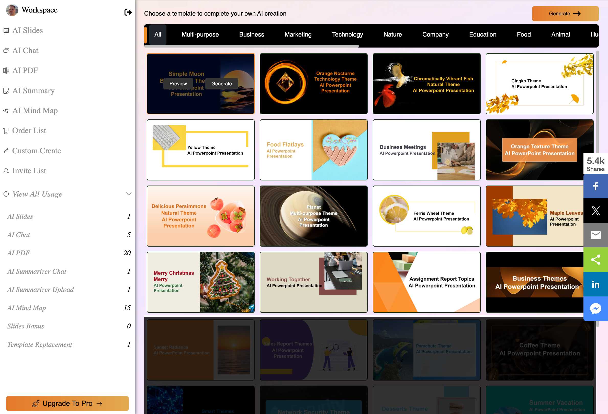608x414 pixels.
Task: Select the Yellow Theme template
Action: pyautogui.click(x=201, y=150)
